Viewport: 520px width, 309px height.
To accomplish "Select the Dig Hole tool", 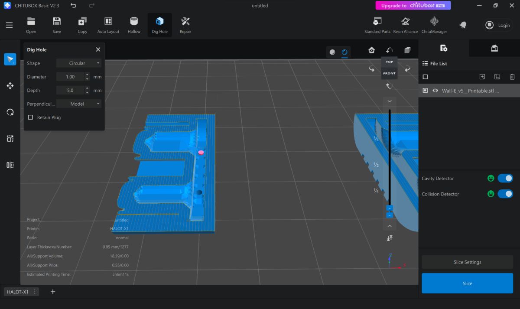I will tap(159, 25).
